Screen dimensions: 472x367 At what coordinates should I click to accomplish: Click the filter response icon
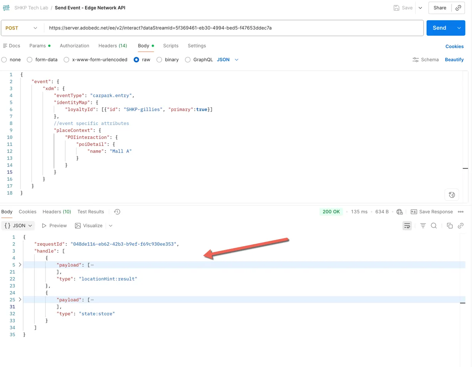click(x=423, y=226)
